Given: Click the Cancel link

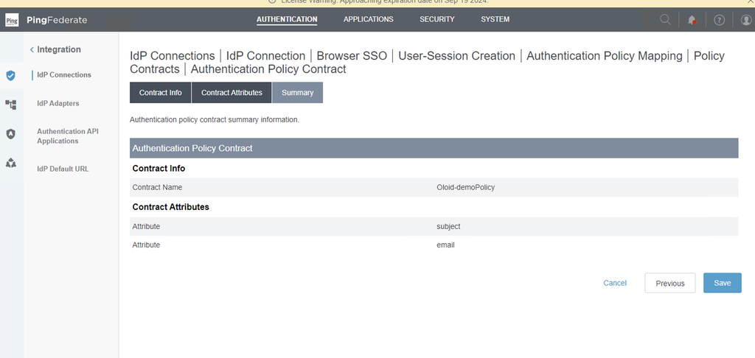Looking at the screenshot, I should 615,283.
